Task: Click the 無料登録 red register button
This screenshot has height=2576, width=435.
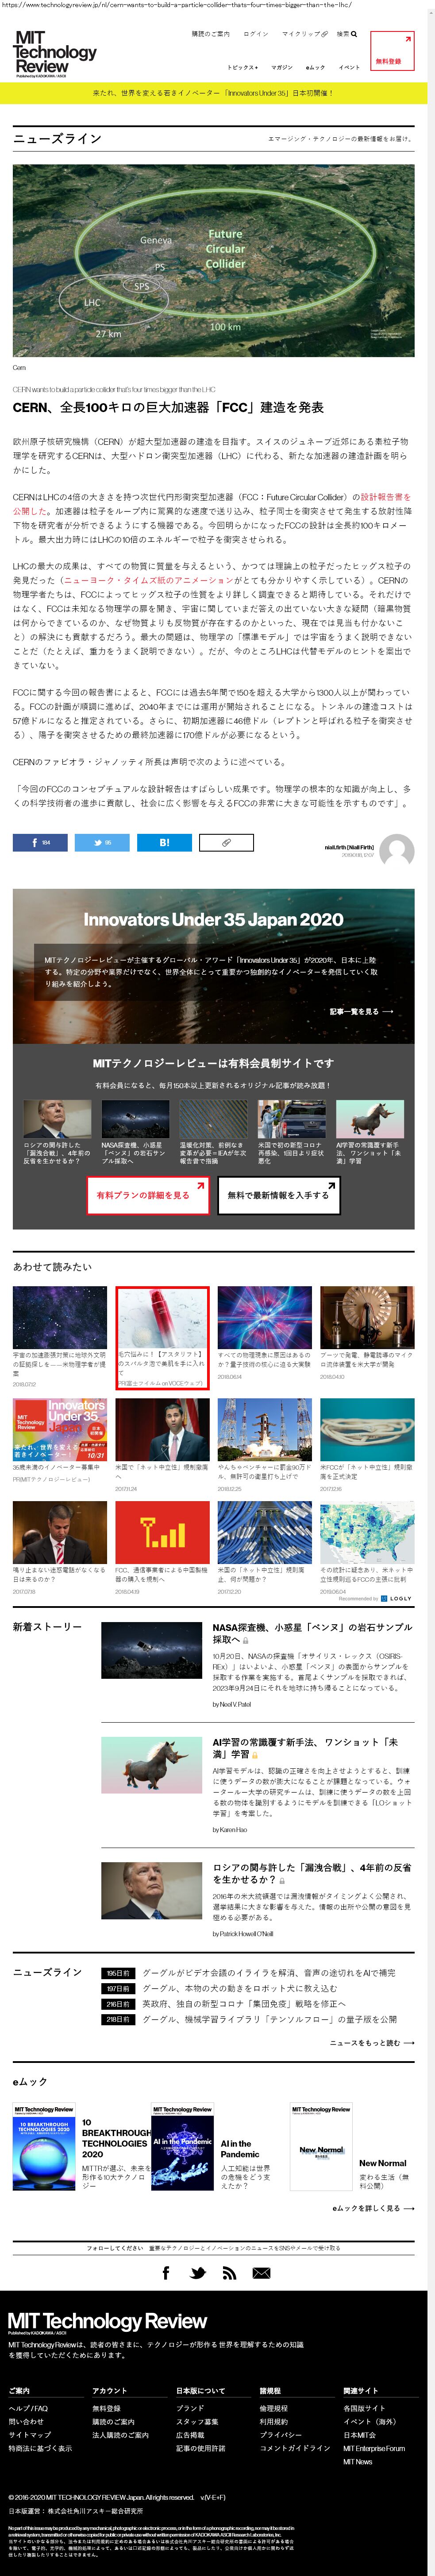Action: [x=391, y=50]
